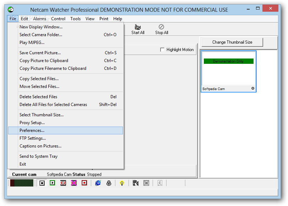The image size is (288, 206).
Task: Click the Stop All icon
Action: tap(162, 27)
